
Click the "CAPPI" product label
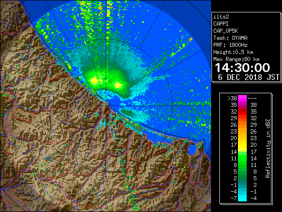tap(221, 24)
